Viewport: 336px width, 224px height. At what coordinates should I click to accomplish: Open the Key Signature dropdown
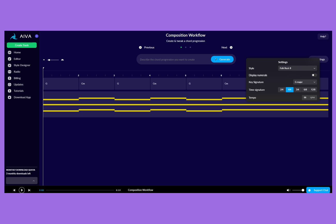305,82
